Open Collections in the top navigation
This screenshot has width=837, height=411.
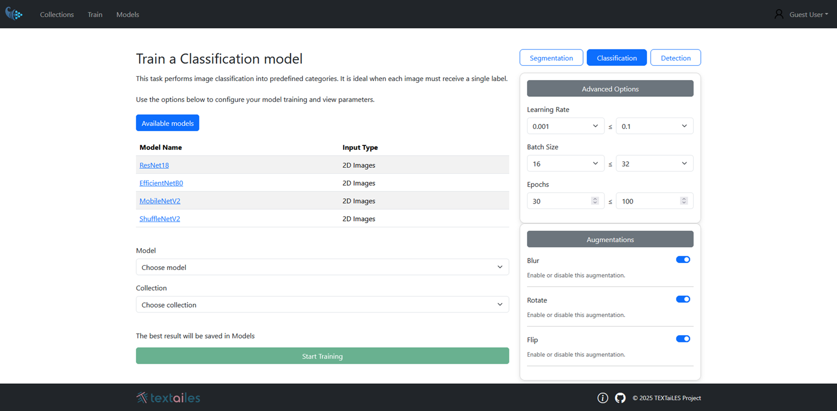pyautogui.click(x=57, y=15)
